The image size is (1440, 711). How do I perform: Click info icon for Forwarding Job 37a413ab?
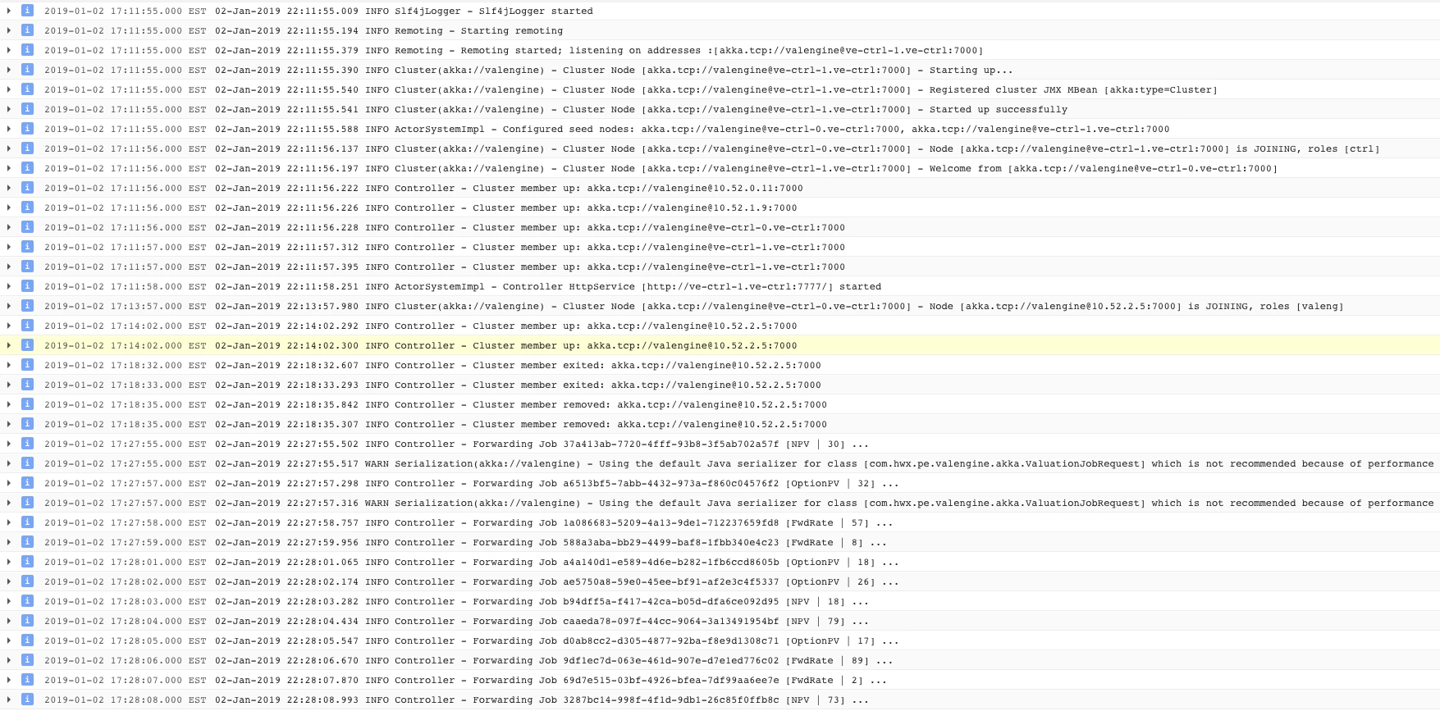(x=27, y=444)
